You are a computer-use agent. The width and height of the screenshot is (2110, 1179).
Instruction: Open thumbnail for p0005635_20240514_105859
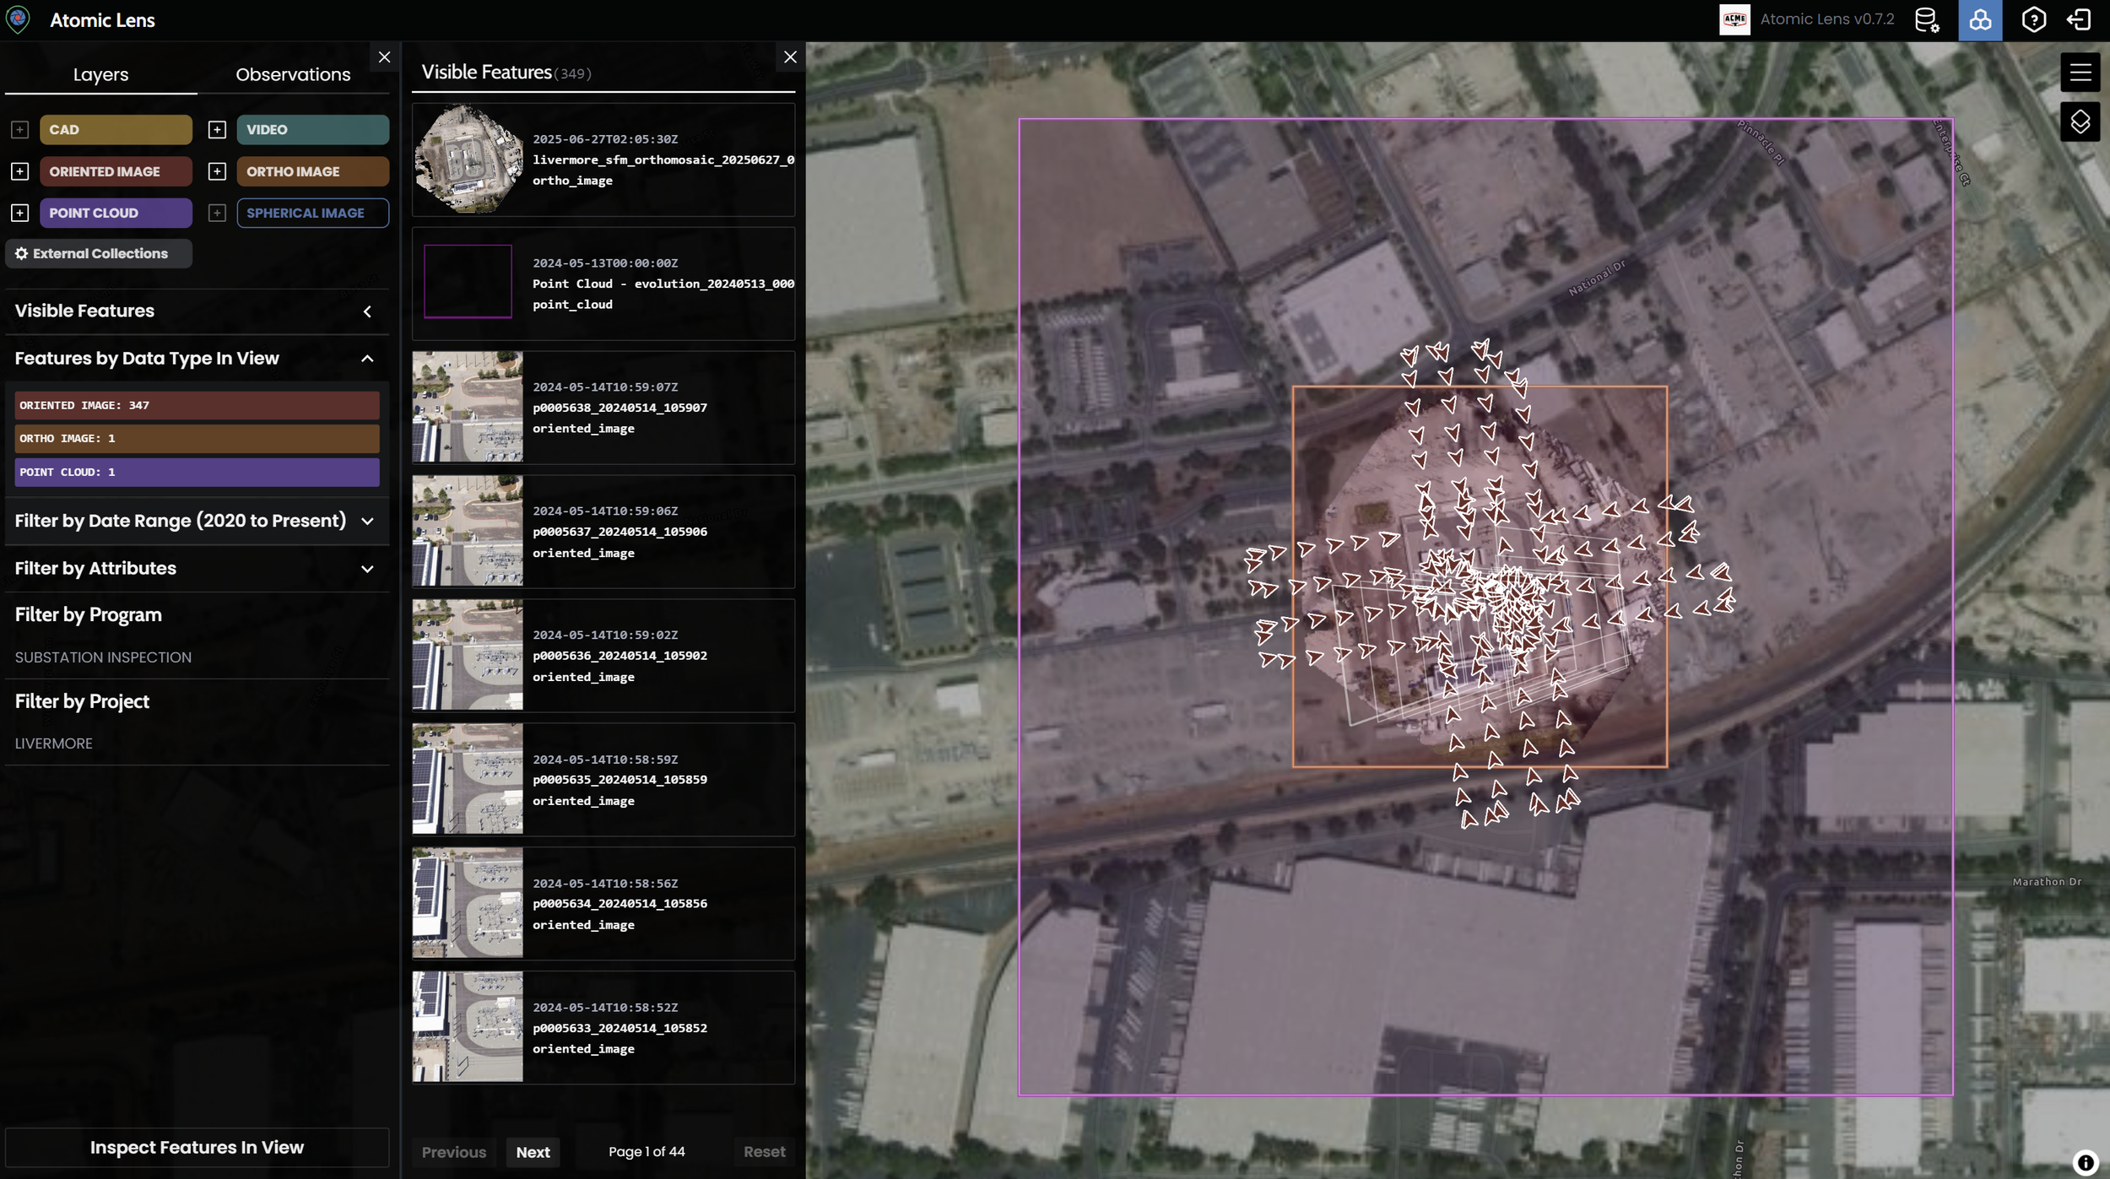[x=468, y=779]
